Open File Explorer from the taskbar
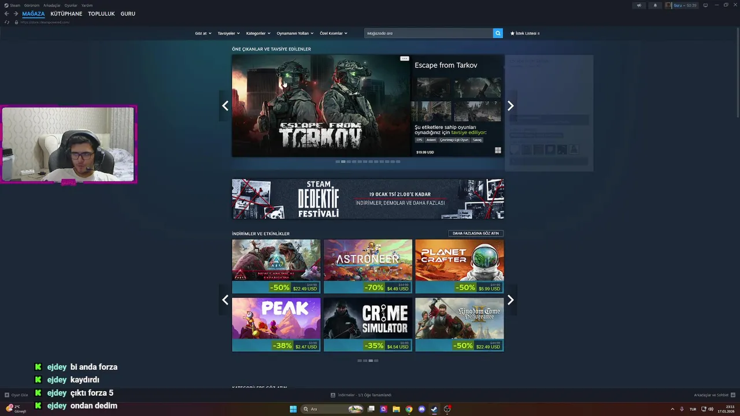This screenshot has width=740, height=416. point(396,409)
